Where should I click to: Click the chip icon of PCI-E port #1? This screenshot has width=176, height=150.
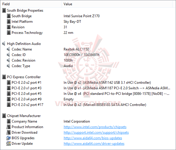[9, 83]
